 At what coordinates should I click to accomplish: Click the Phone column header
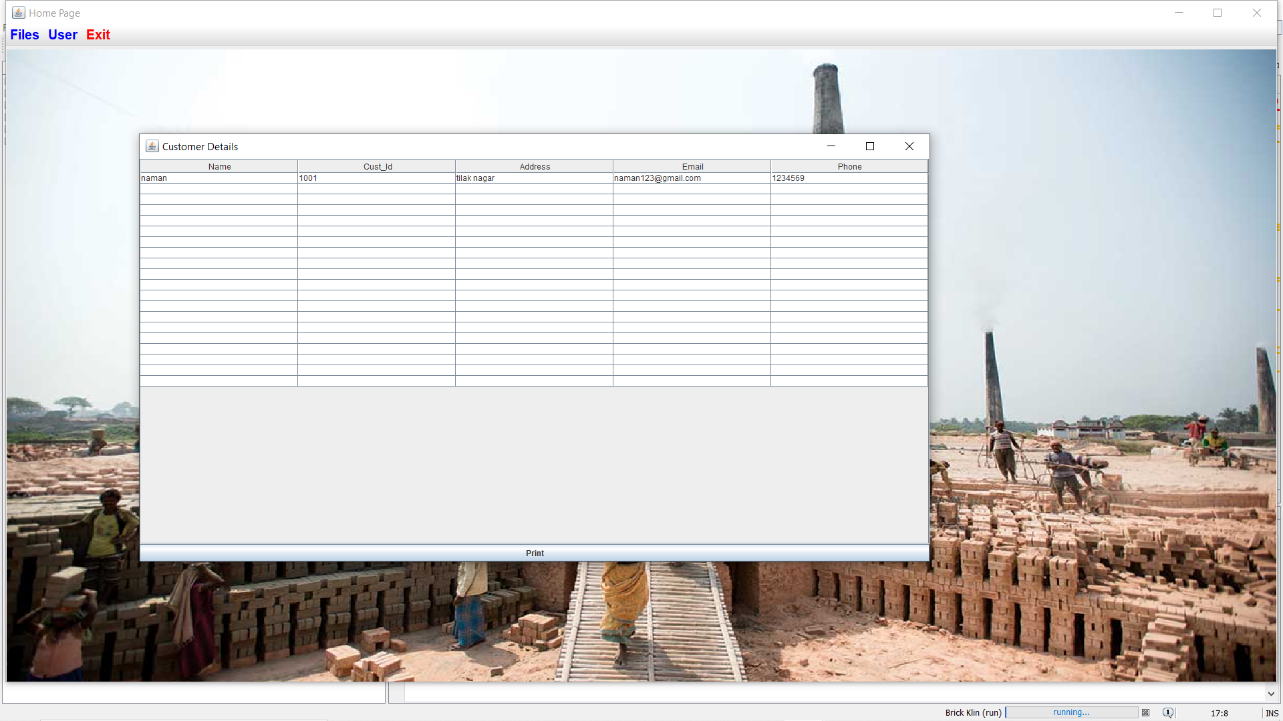[x=849, y=166]
